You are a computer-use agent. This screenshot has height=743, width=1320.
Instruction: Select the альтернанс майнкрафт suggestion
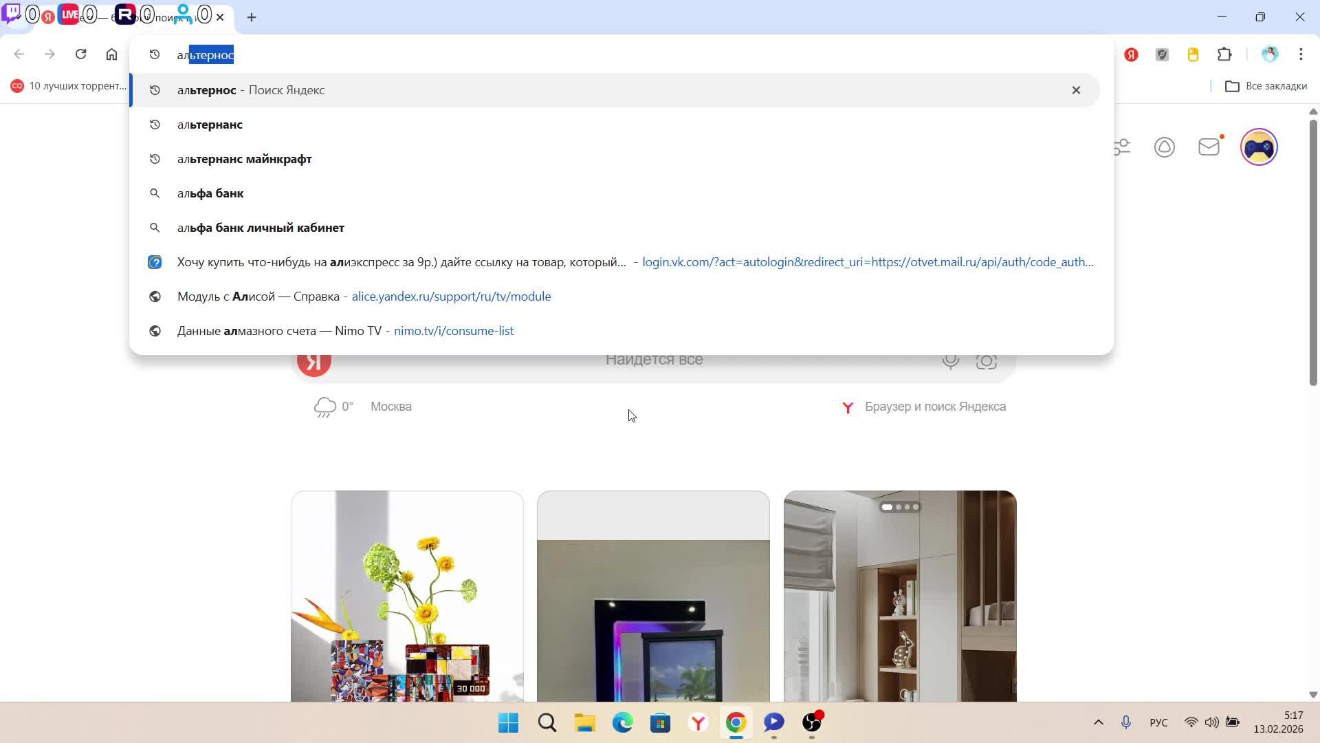[x=244, y=159]
